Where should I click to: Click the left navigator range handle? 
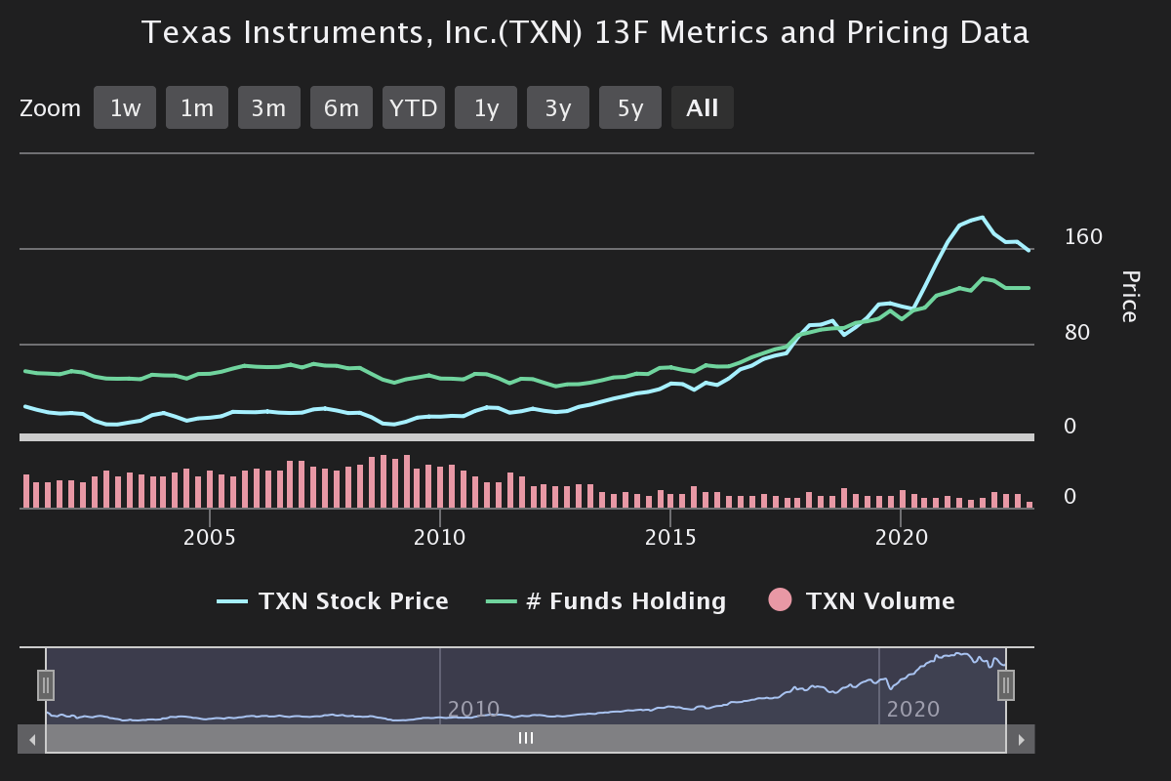[46, 685]
